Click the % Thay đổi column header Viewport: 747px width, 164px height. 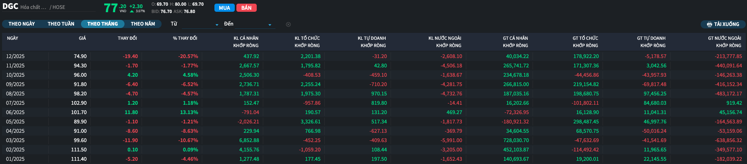(x=185, y=38)
